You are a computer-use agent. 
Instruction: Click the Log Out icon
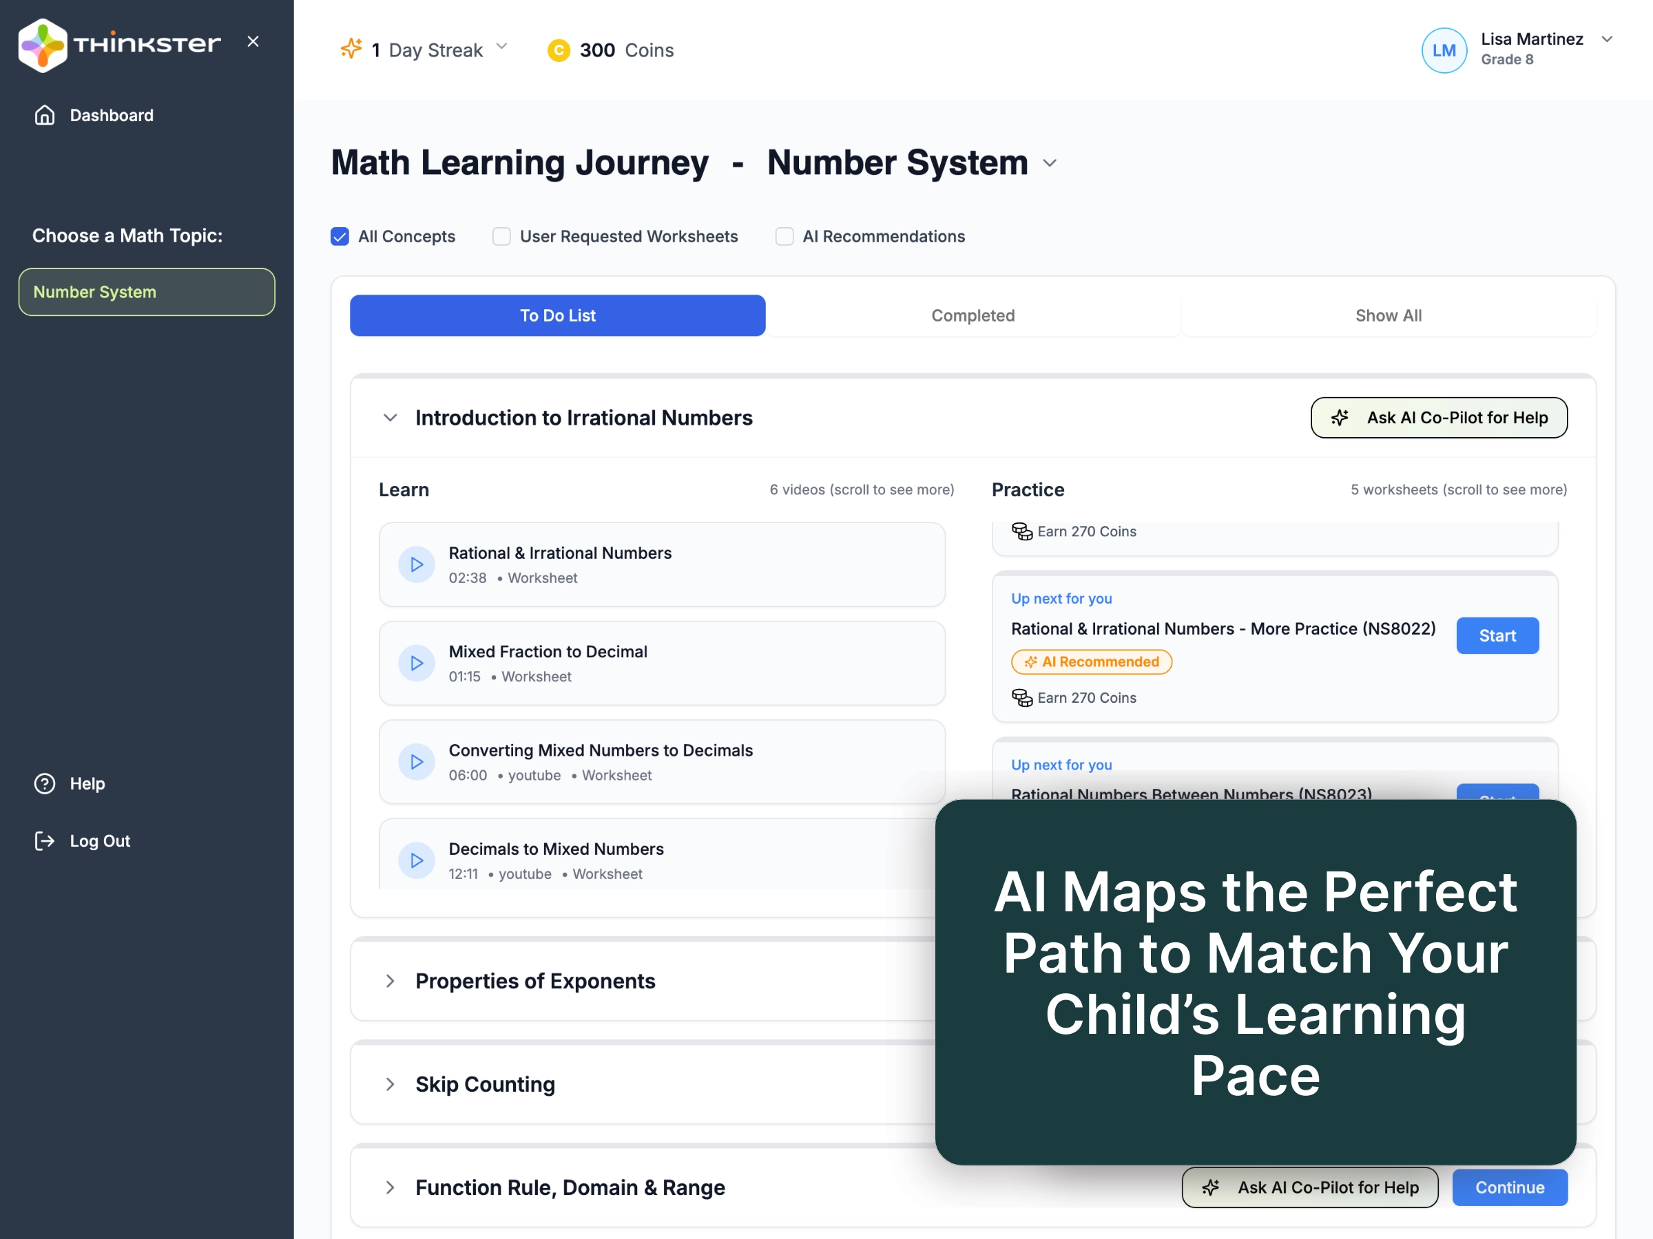coord(44,841)
